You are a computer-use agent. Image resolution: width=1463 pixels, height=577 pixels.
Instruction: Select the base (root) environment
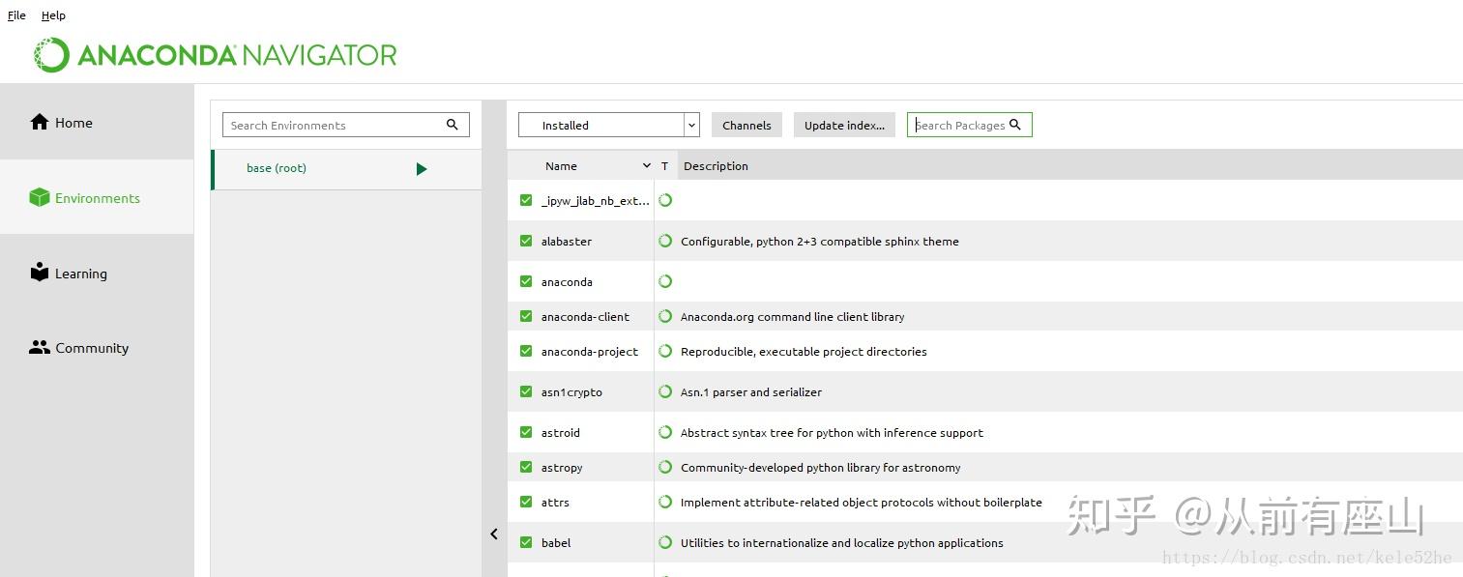pos(277,168)
